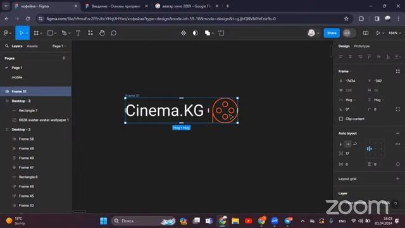The height and width of the screenshot is (228, 405).
Task: Open the Frame type dropdown
Action: pos(345,72)
